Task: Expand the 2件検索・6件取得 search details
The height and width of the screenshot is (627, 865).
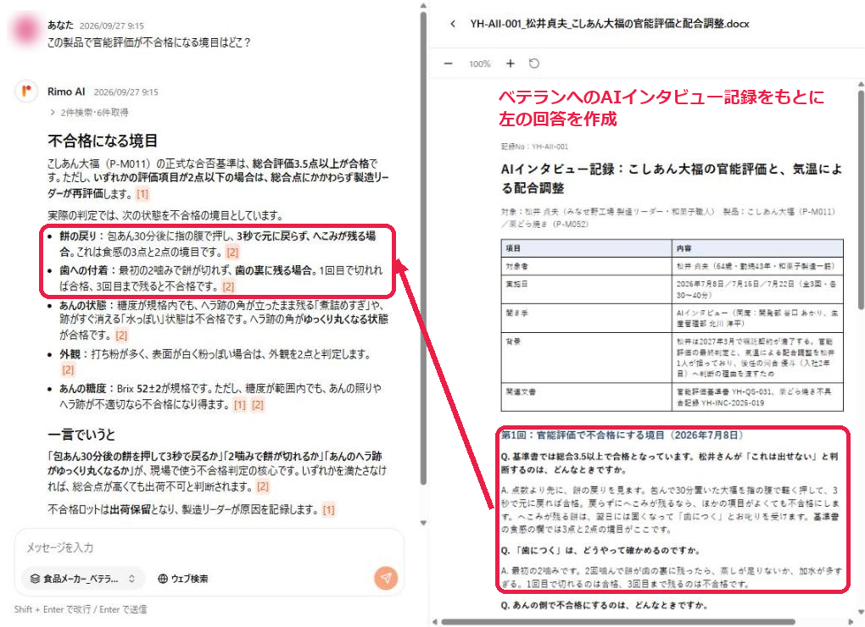Action: click(x=89, y=113)
